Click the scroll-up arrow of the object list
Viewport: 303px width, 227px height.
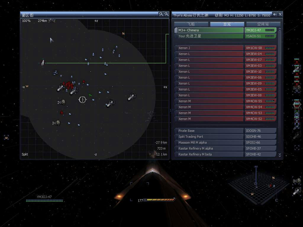pyautogui.click(x=279, y=29)
